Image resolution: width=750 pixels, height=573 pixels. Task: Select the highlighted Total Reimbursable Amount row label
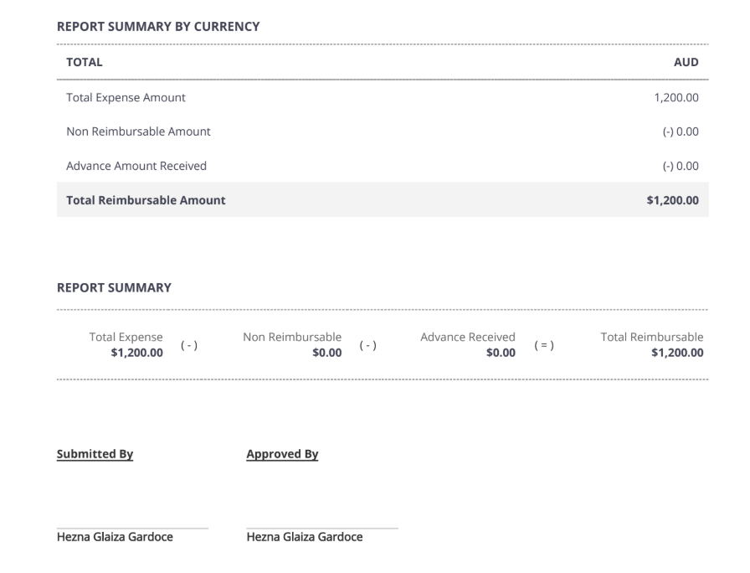[146, 200]
